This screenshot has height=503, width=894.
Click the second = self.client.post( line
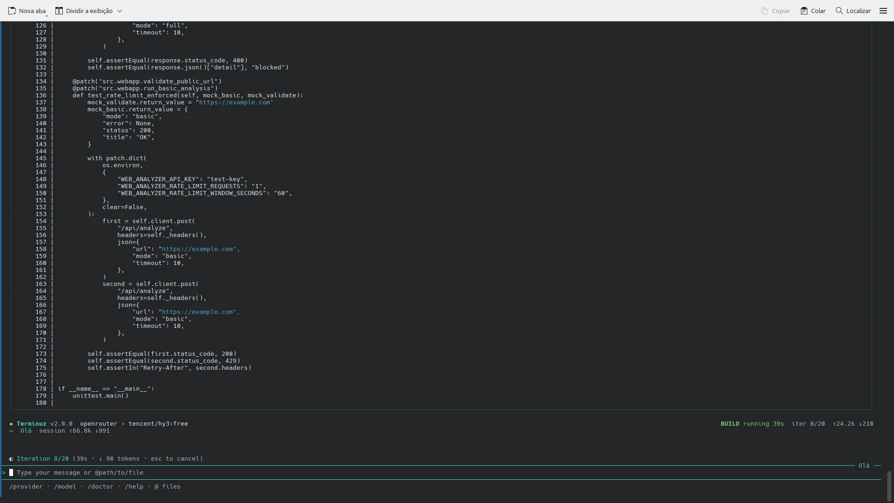pyautogui.click(x=151, y=284)
